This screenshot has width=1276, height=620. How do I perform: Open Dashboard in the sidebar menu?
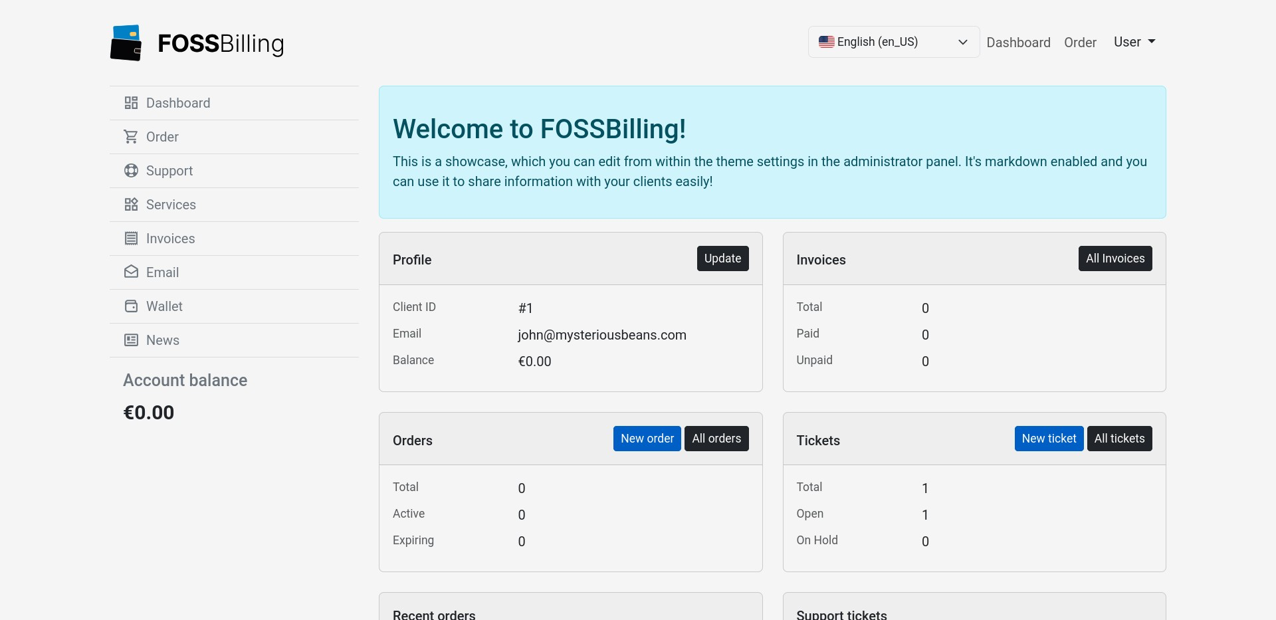point(234,103)
